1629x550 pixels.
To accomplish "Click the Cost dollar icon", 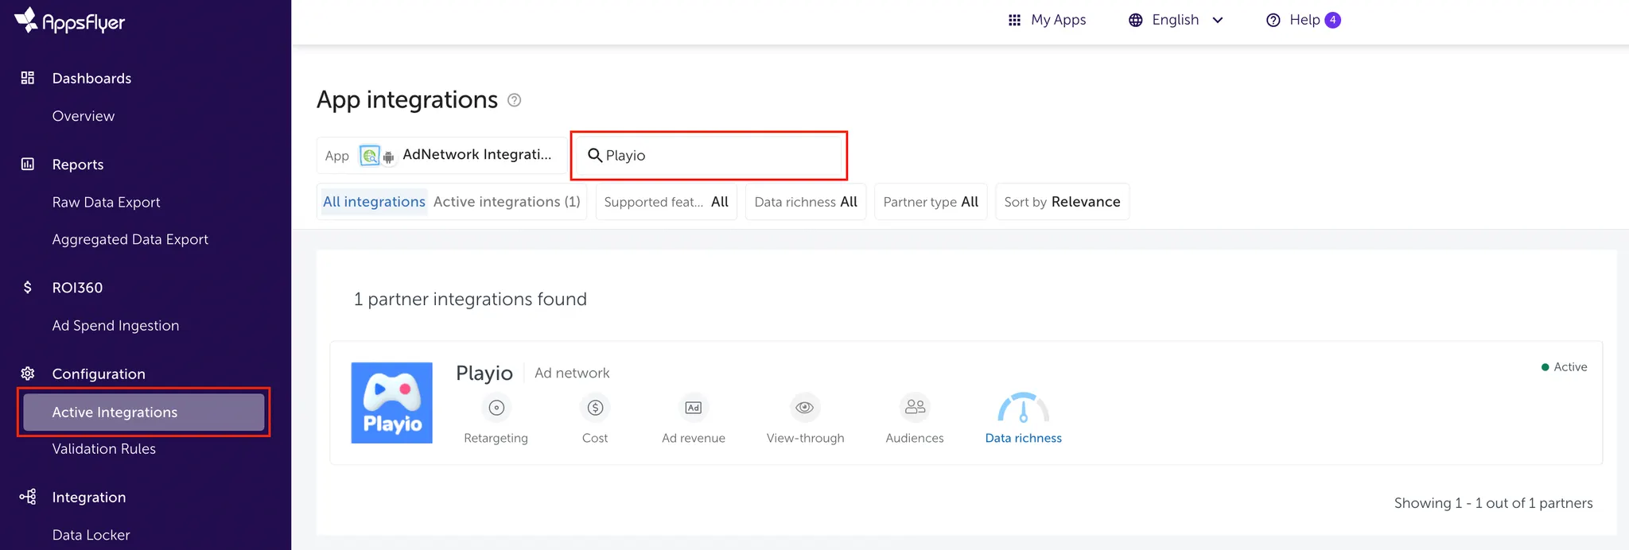I will pos(595,408).
